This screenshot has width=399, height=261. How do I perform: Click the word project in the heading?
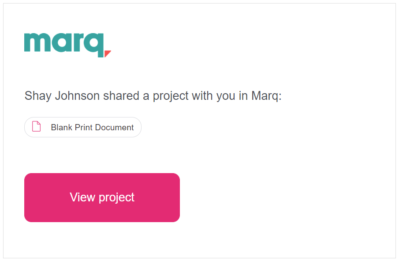(x=171, y=96)
